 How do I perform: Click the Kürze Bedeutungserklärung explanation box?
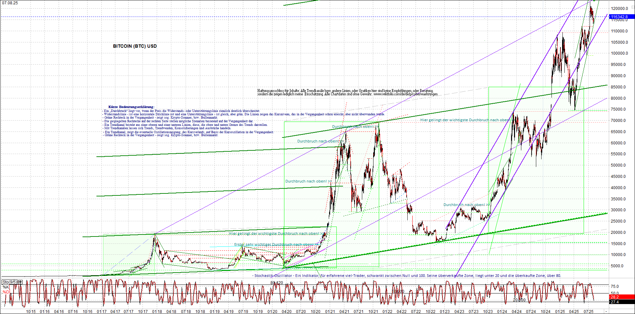(x=131, y=106)
